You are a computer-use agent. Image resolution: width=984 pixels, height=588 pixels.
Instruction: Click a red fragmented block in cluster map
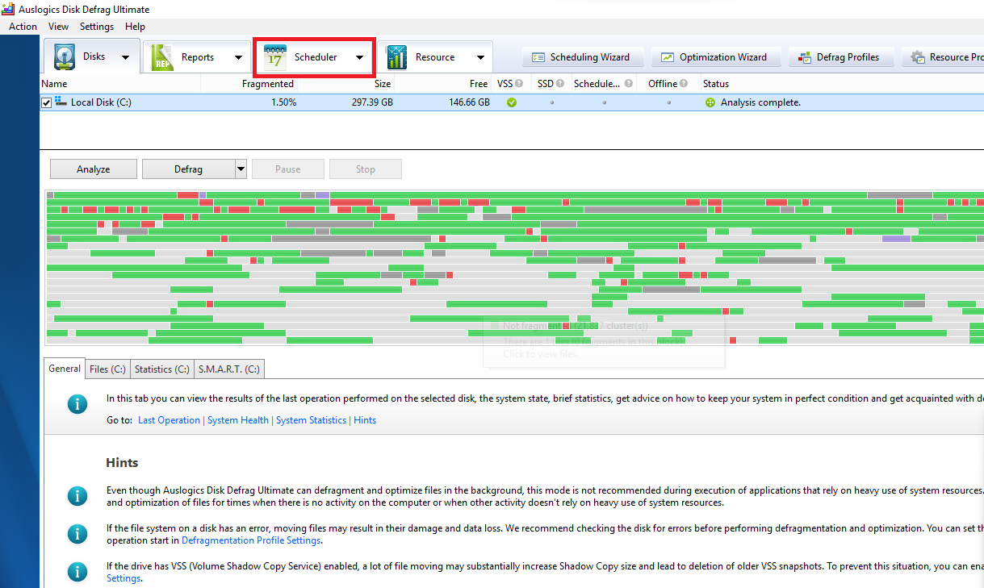pos(188,195)
